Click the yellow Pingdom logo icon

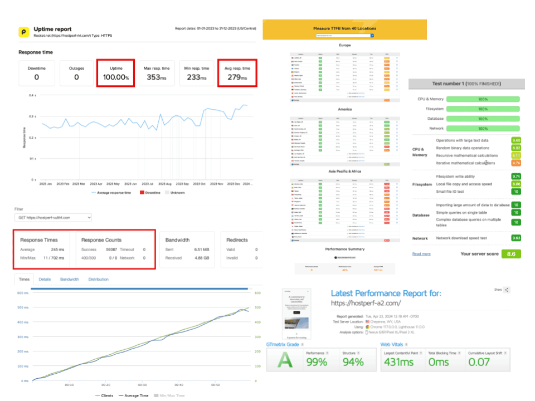coord(23,32)
